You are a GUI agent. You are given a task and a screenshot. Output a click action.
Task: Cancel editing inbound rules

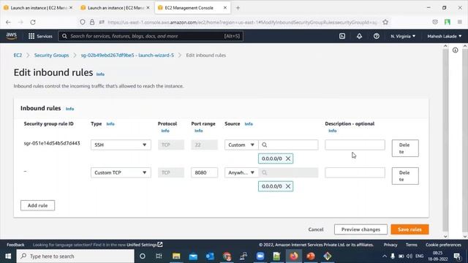point(316,229)
